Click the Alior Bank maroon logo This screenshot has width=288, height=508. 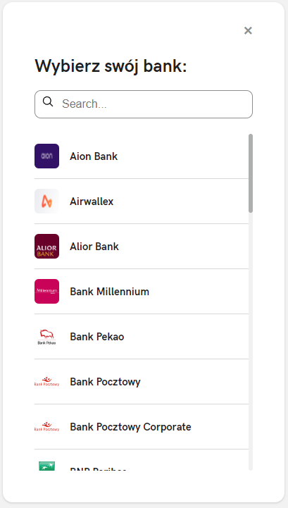46,246
